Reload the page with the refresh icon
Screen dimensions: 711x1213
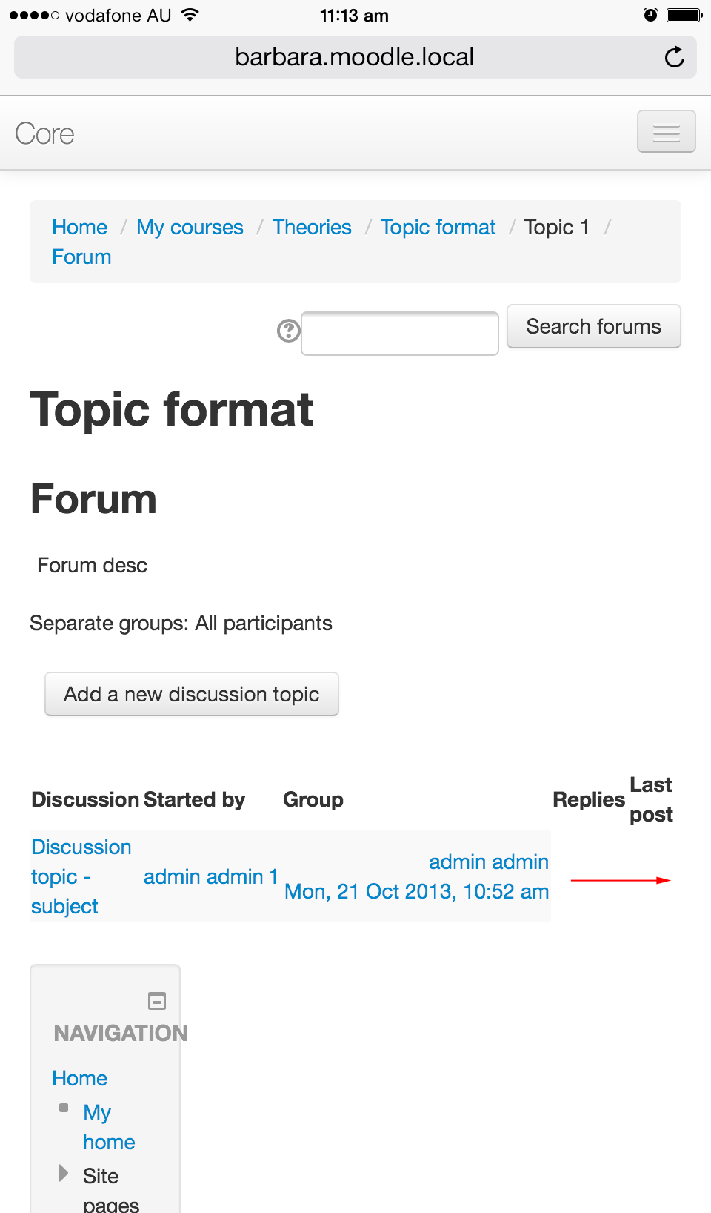(x=674, y=57)
